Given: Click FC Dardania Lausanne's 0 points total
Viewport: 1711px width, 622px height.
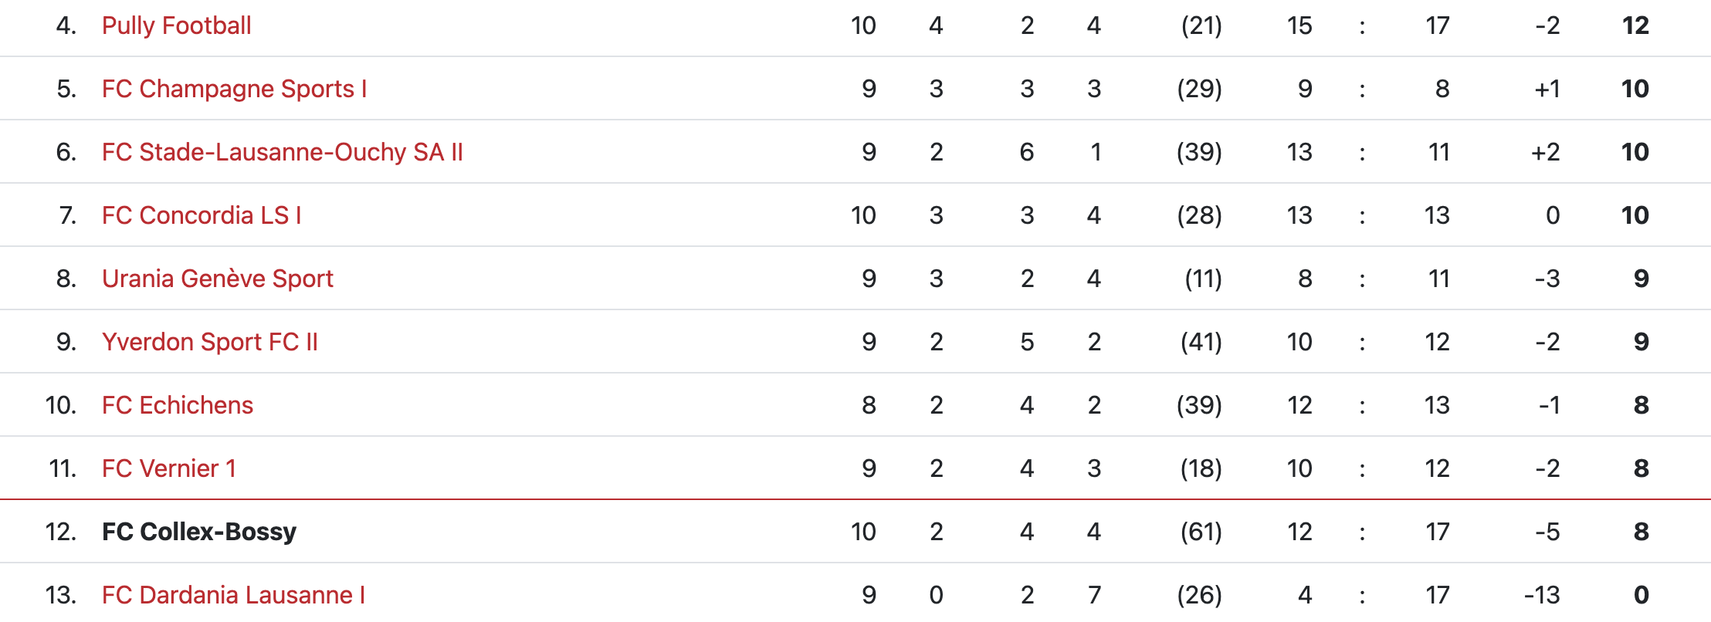Looking at the screenshot, I should [1641, 595].
